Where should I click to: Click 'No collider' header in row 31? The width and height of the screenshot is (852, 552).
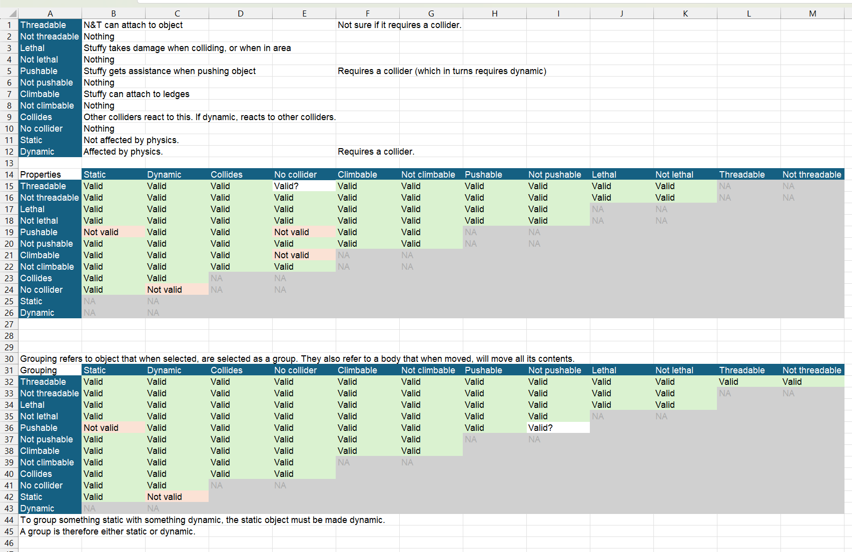[x=304, y=370]
